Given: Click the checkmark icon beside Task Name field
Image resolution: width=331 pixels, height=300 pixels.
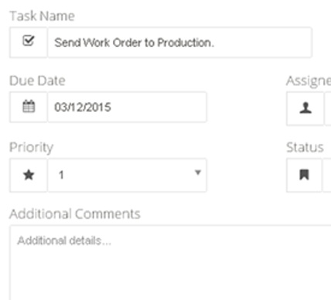Looking at the screenshot, I should click(x=29, y=41).
